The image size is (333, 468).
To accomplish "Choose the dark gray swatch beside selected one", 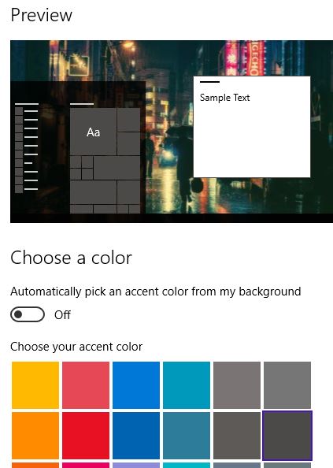I will point(237,436).
